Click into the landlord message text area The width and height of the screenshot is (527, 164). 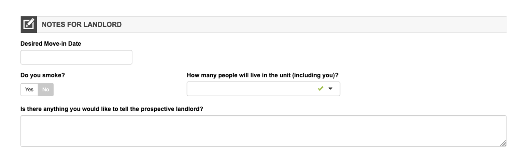[x=263, y=131]
